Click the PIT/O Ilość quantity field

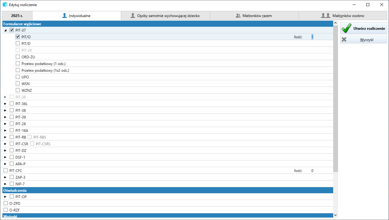(x=312, y=37)
